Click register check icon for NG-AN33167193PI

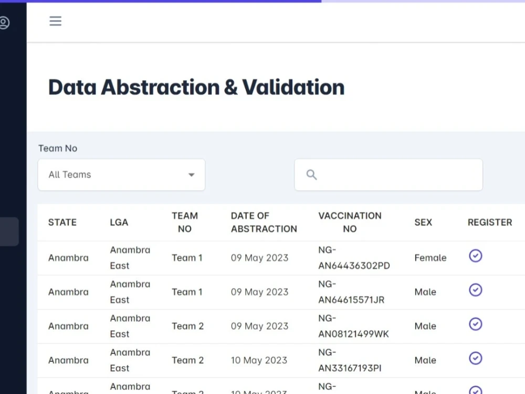[x=476, y=358]
